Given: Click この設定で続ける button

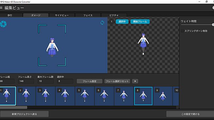Looking at the screenshot, I should point(190,114).
